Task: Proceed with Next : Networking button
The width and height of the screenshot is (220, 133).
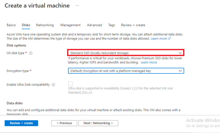Action: 98,123
